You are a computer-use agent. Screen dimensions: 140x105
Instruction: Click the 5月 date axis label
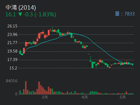click(x=123, y=97)
